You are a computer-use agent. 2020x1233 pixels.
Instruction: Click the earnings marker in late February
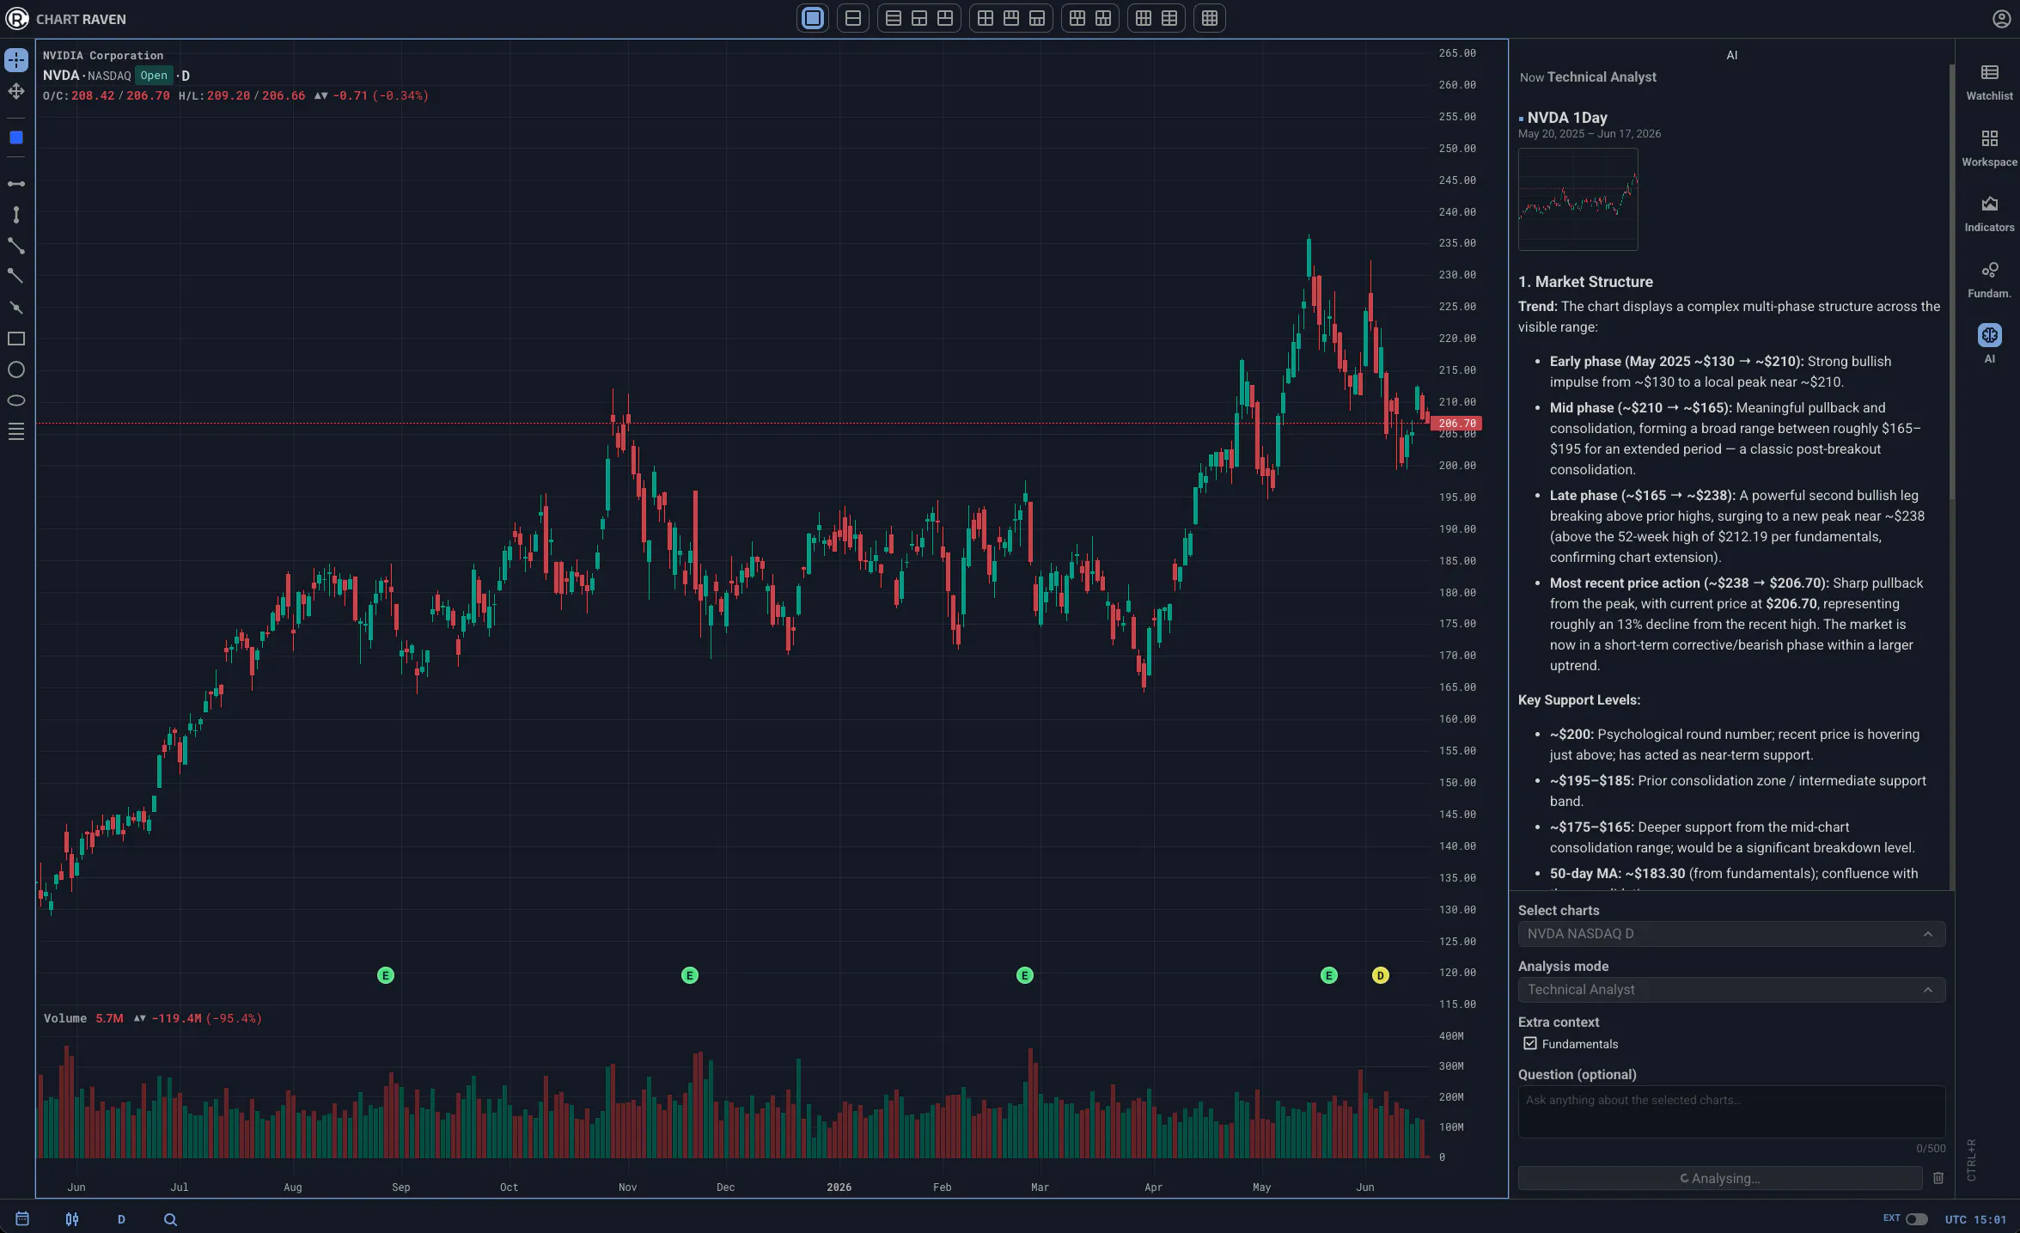1025,975
